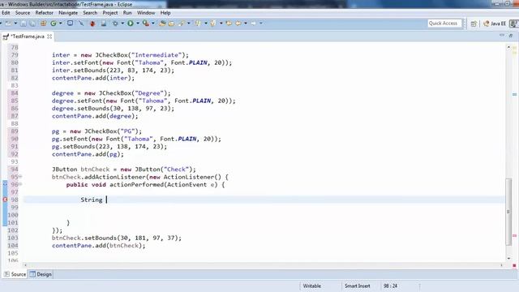The height and width of the screenshot is (292, 519).
Task: Click the Search flashlight toolbar icon
Action: (x=182, y=24)
